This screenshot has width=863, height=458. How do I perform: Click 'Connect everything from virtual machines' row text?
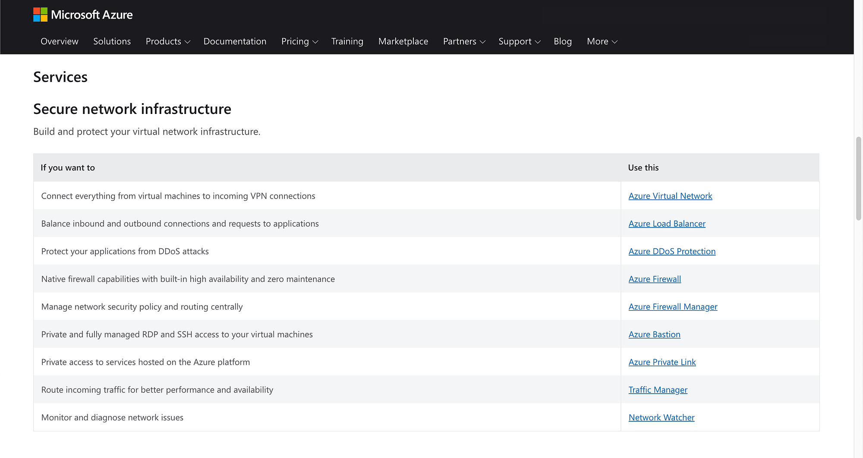pos(178,196)
